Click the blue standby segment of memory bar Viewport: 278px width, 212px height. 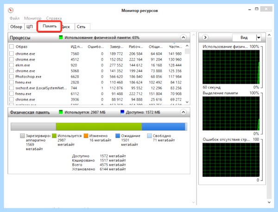(163, 127)
